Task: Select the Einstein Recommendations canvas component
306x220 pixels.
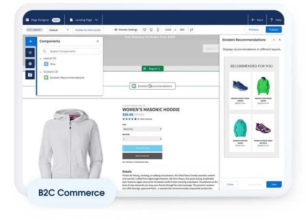Action: (x=153, y=86)
